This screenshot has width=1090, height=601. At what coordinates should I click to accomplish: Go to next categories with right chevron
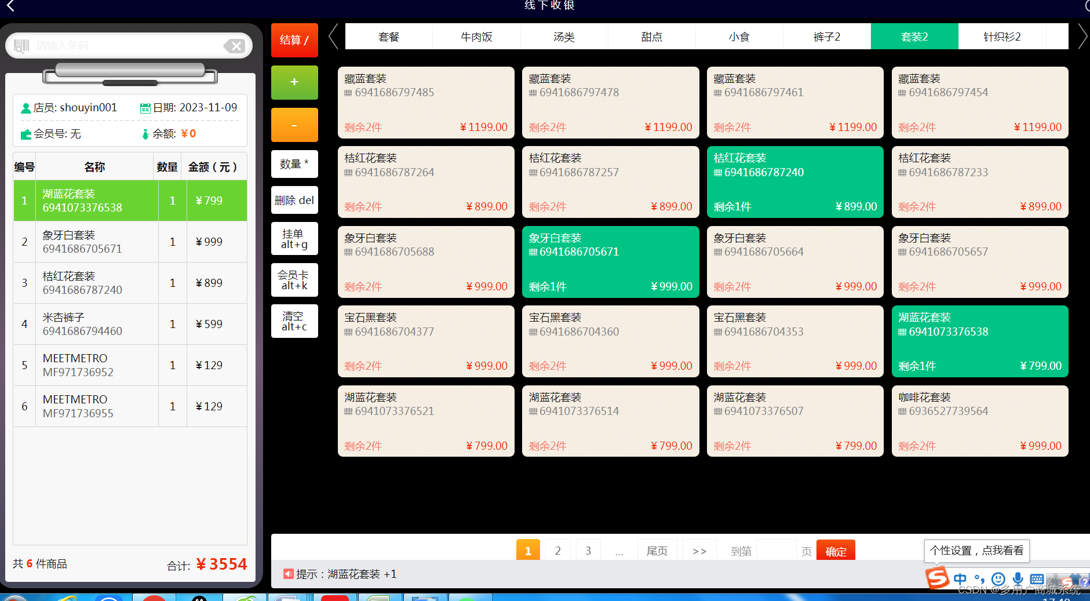coord(1082,37)
